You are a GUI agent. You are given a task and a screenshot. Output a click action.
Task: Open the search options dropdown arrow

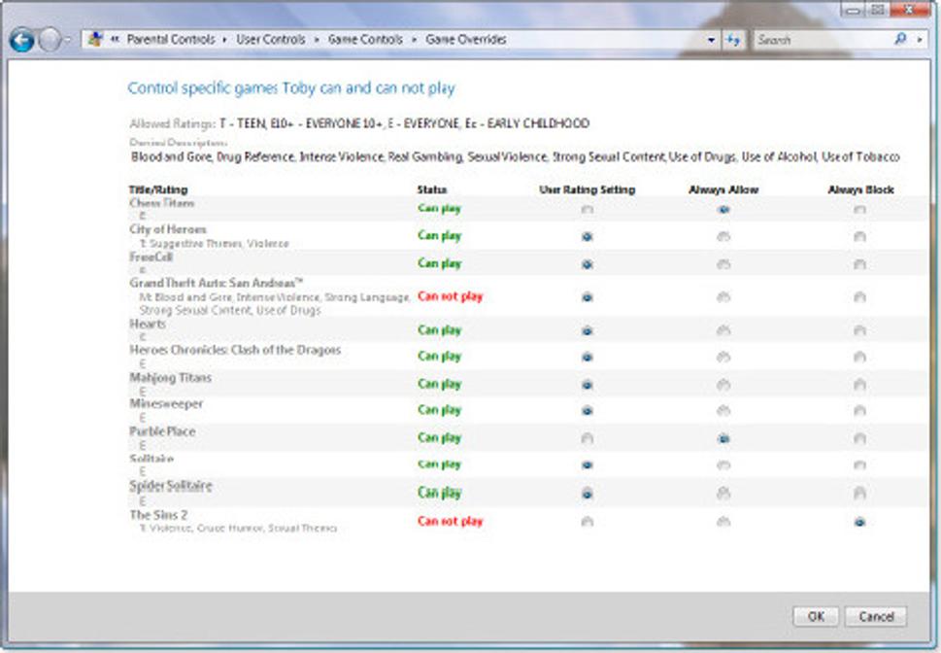(920, 40)
